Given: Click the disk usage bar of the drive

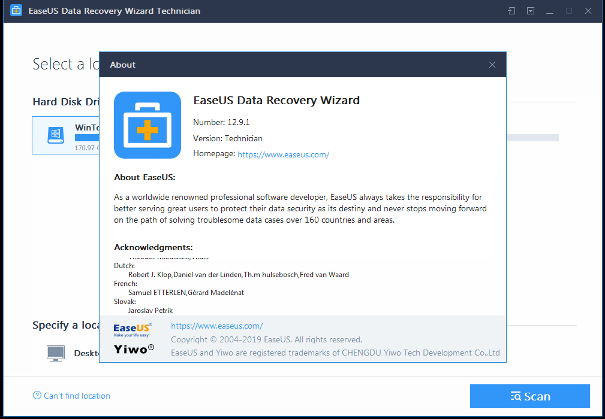Looking at the screenshot, I should coord(87,138).
